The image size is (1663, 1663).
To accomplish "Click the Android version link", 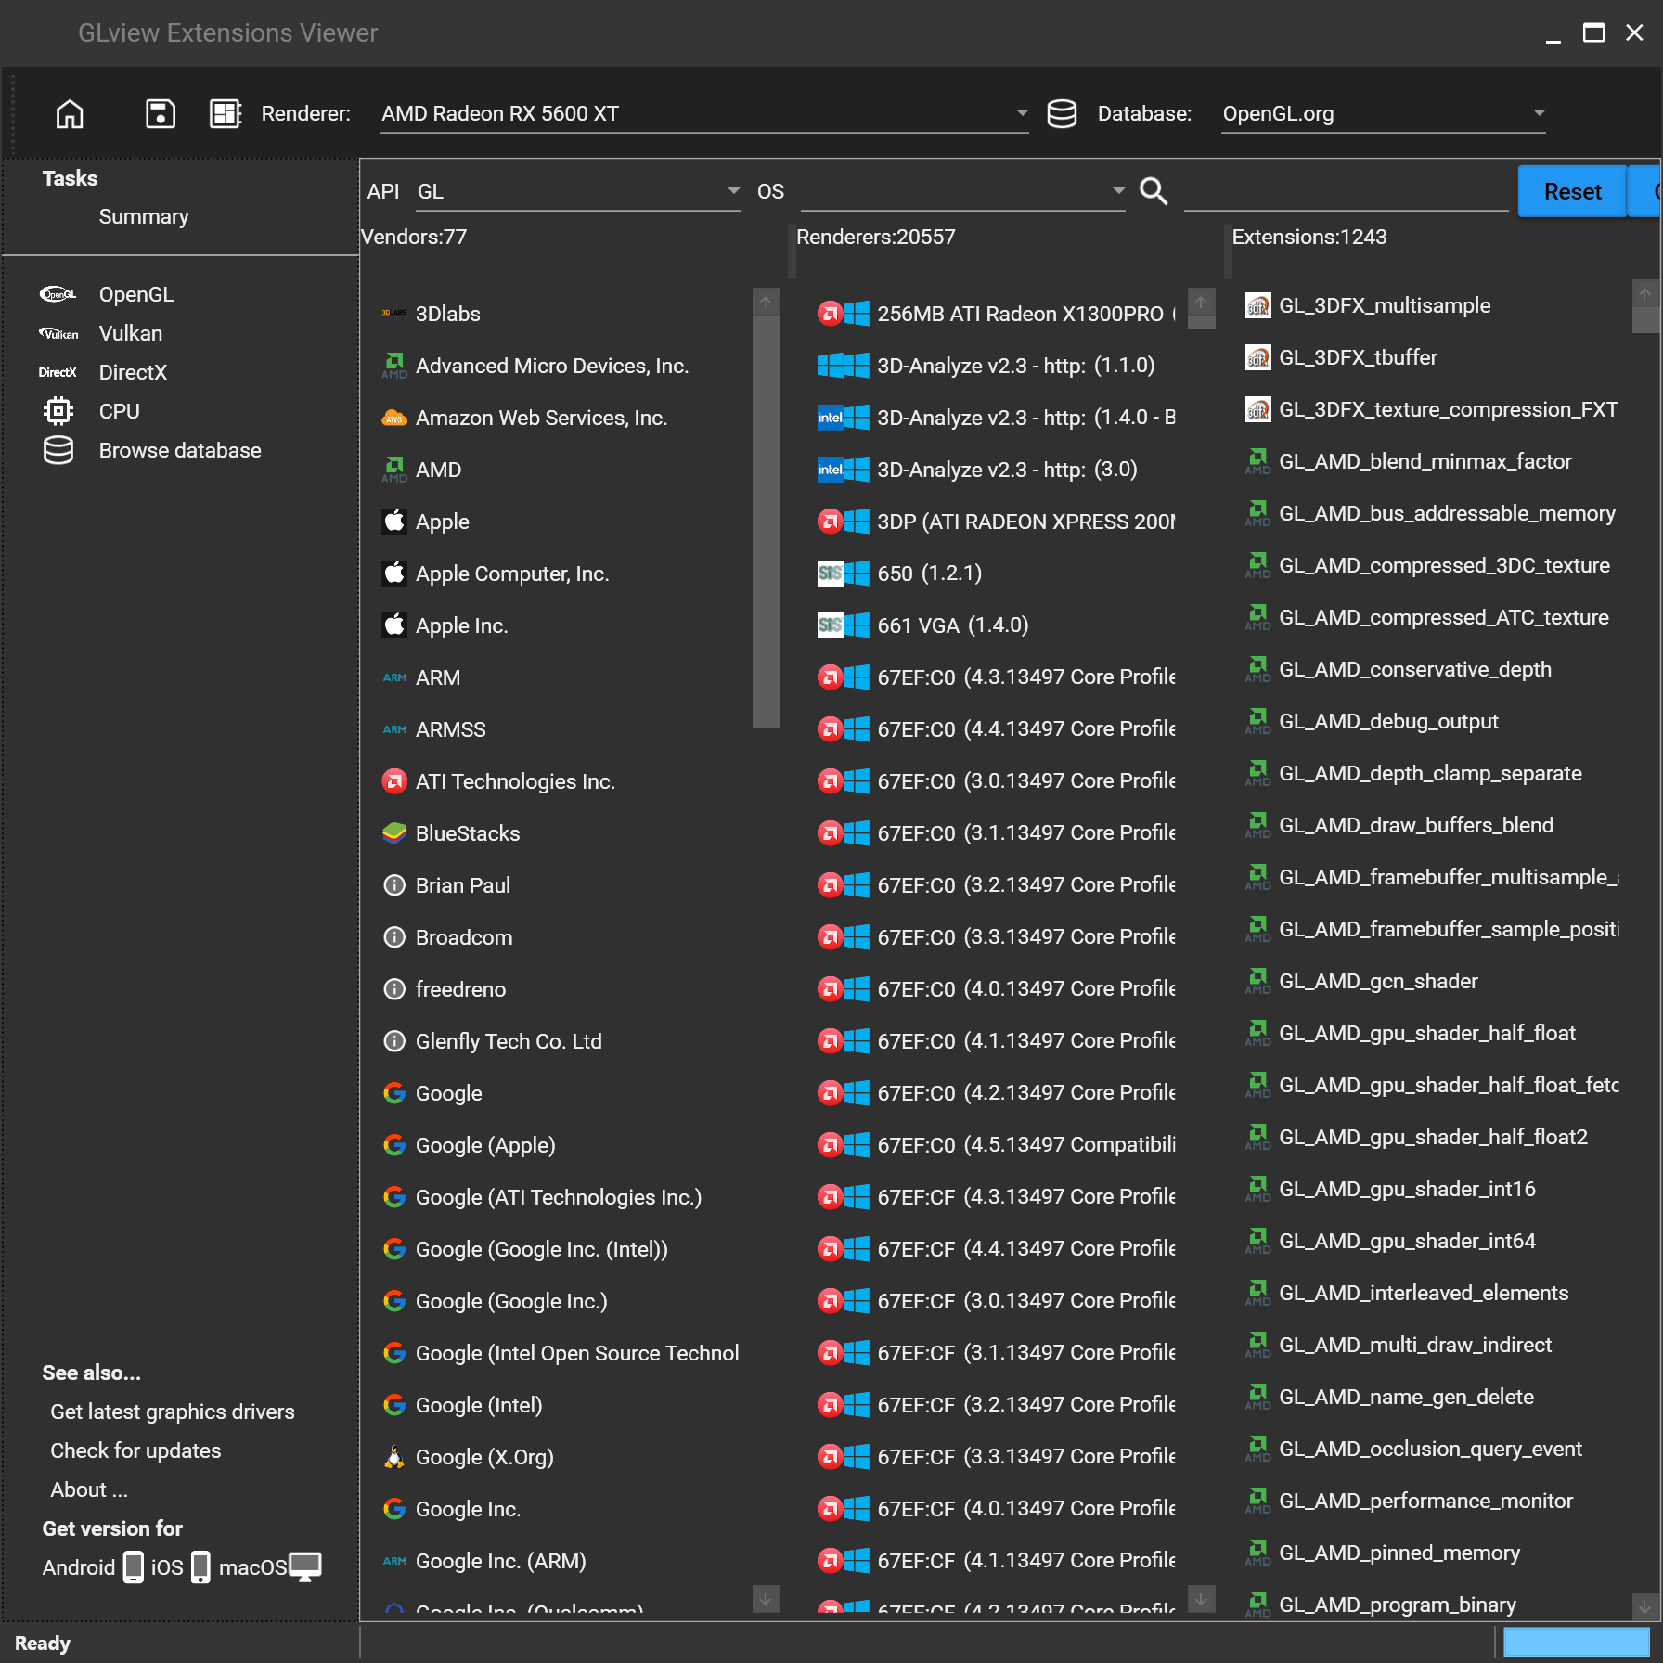I will 79,1567.
